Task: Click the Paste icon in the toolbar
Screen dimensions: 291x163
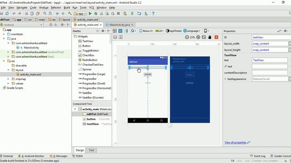Action: click(38, 14)
